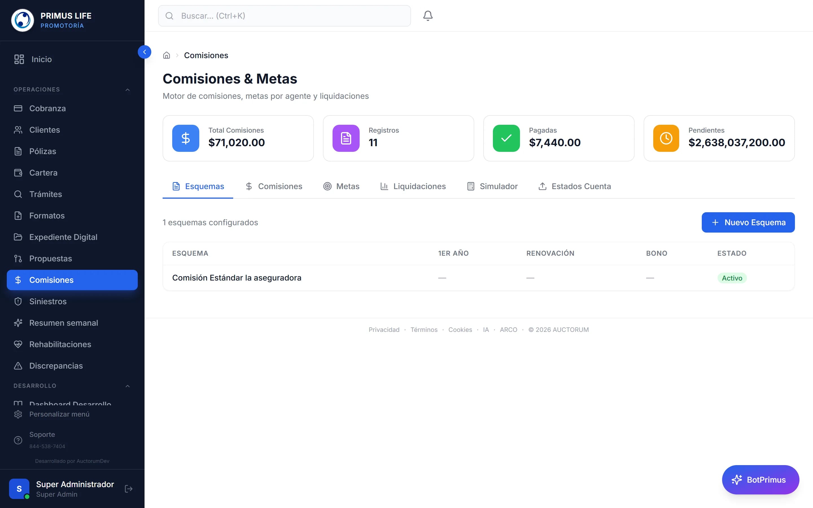Viewport: 813px width, 508px height.
Task: Open the Simulador tab
Action: click(492, 187)
